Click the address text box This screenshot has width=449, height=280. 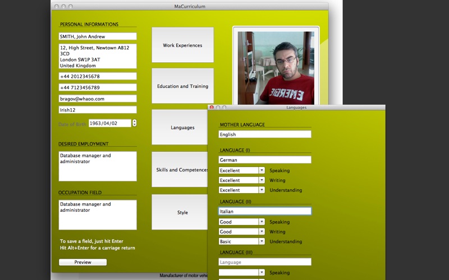(98, 57)
